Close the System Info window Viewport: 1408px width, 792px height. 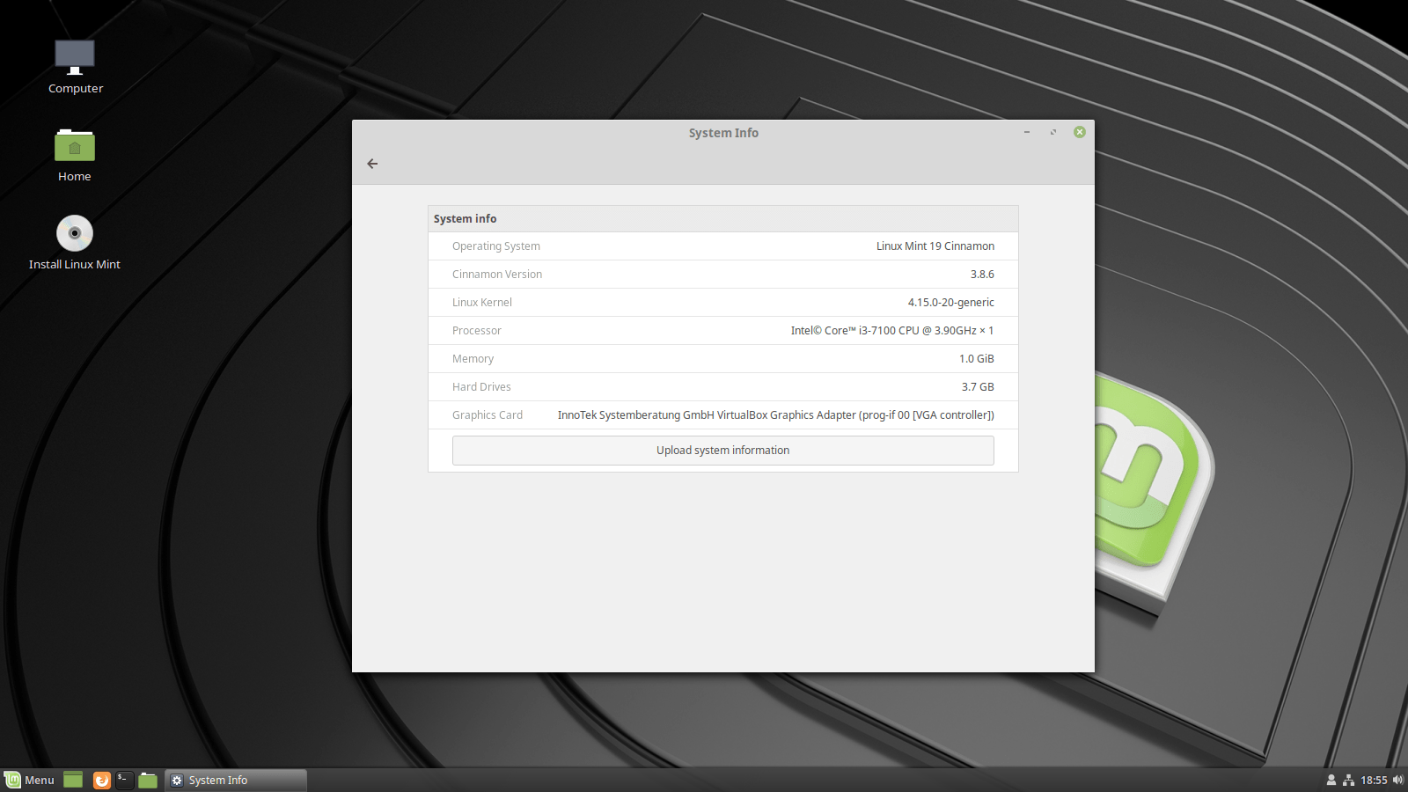[1080, 132]
